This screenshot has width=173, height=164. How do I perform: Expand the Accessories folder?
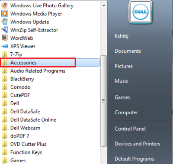(x=50, y=62)
